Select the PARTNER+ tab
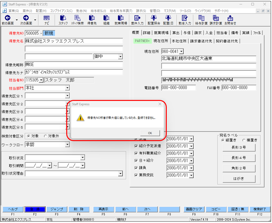Screen dimensions: 272x223 pyautogui.click(x=142, y=41)
